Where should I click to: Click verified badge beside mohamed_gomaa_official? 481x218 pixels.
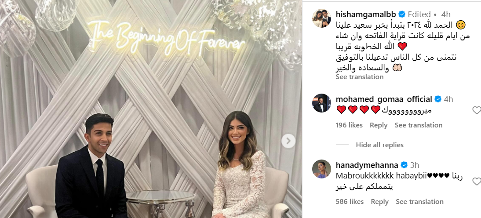(x=438, y=99)
